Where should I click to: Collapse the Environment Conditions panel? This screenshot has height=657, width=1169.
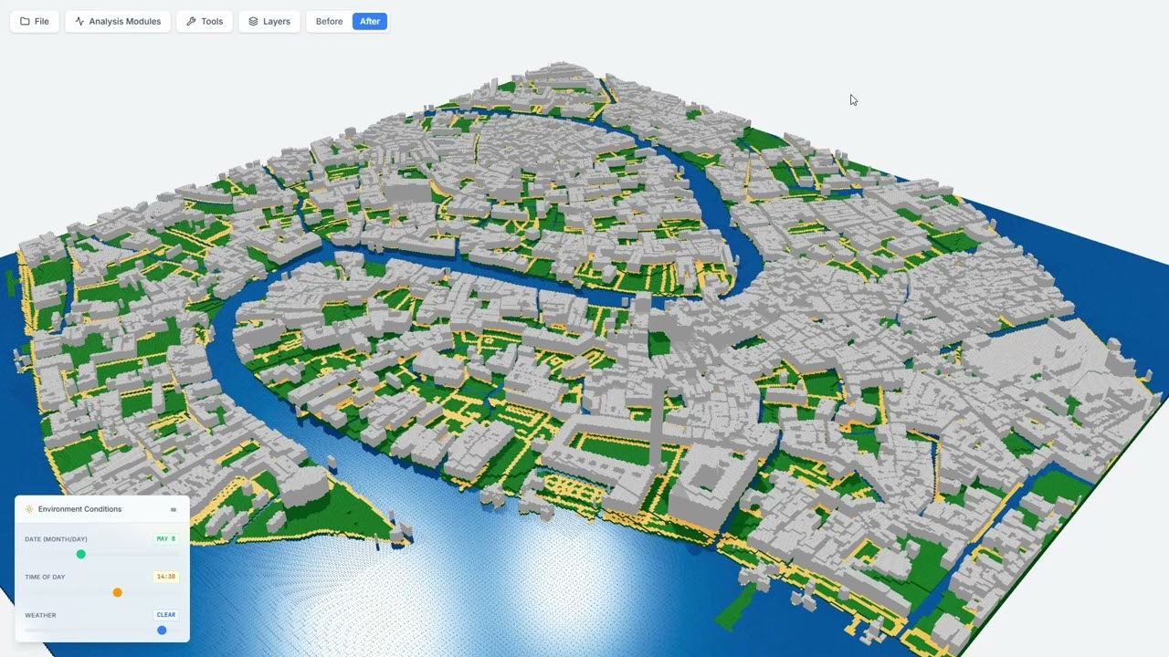[174, 509]
